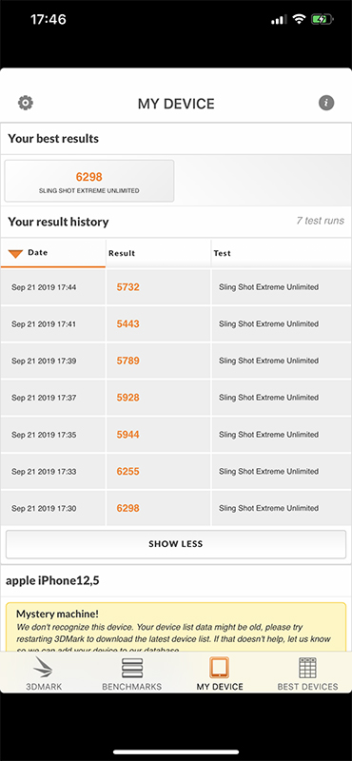
Task: Open the 6255 result from 17:33
Action: click(176, 472)
